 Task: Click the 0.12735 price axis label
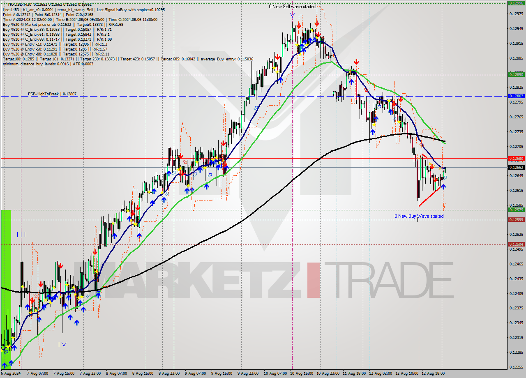click(516, 131)
